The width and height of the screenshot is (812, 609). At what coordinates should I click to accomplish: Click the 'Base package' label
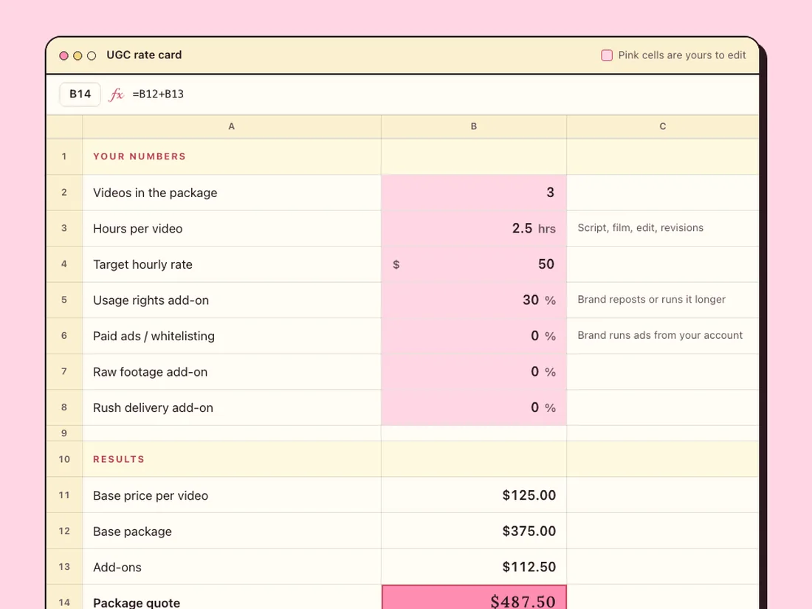[133, 531]
